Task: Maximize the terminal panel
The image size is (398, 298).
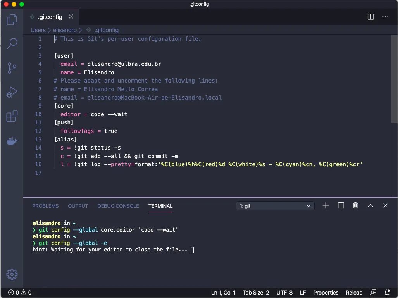Action: (x=370, y=205)
